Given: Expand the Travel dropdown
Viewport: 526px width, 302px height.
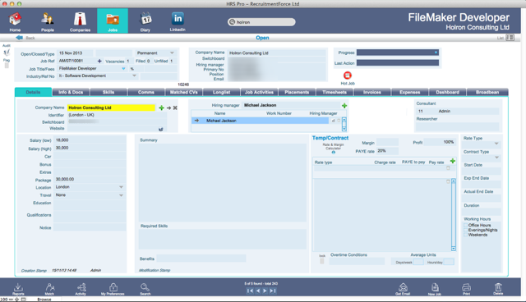Looking at the screenshot, I should [121, 195].
